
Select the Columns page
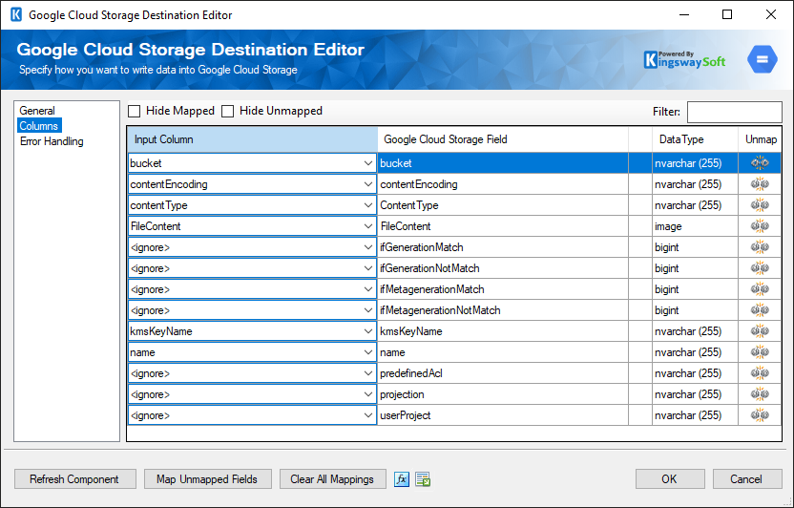tap(39, 126)
